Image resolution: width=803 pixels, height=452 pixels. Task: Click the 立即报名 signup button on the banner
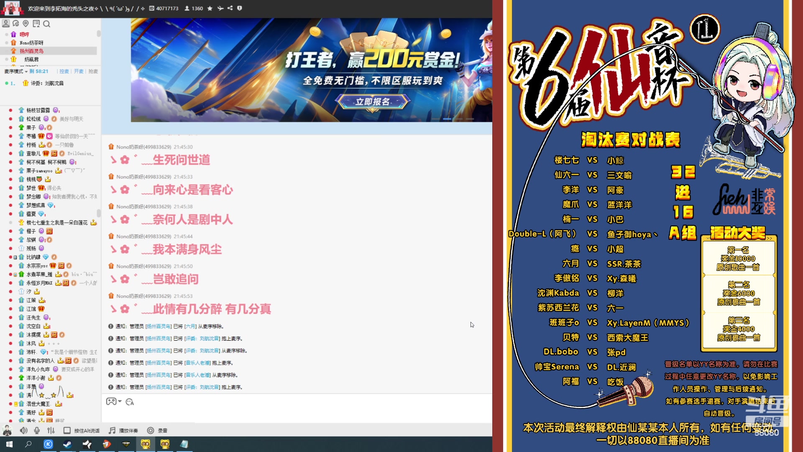[x=372, y=100]
